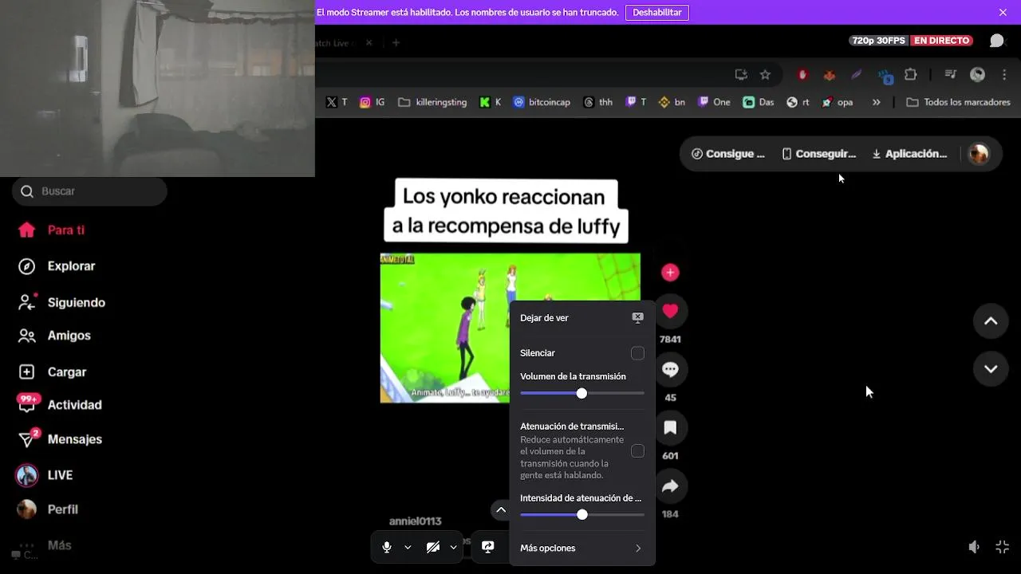
Task: Open the X bookmark labeled T
Action: point(337,102)
